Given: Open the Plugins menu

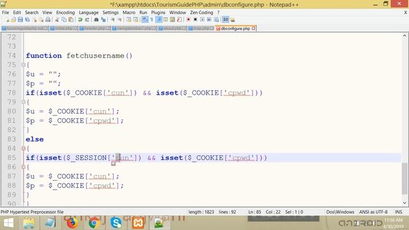Looking at the screenshot, I should [158, 12].
